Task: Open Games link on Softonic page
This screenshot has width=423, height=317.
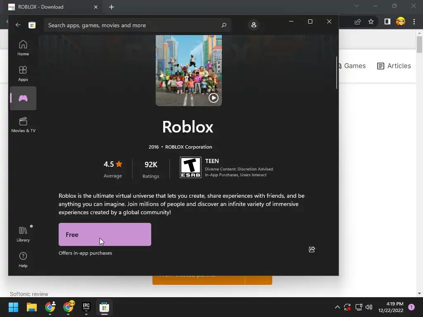Action: tap(352, 66)
